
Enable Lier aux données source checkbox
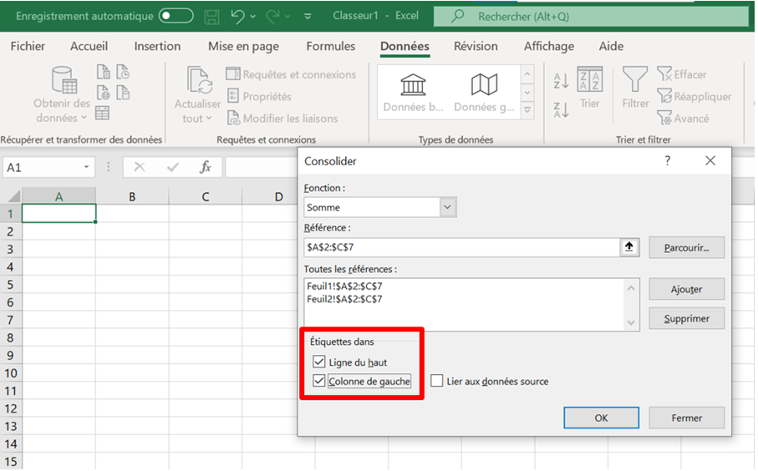(436, 381)
